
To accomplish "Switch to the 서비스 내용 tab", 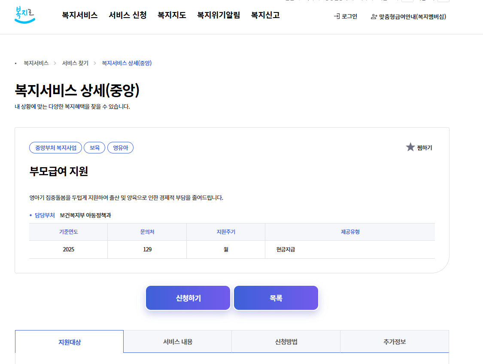I will (x=177, y=341).
